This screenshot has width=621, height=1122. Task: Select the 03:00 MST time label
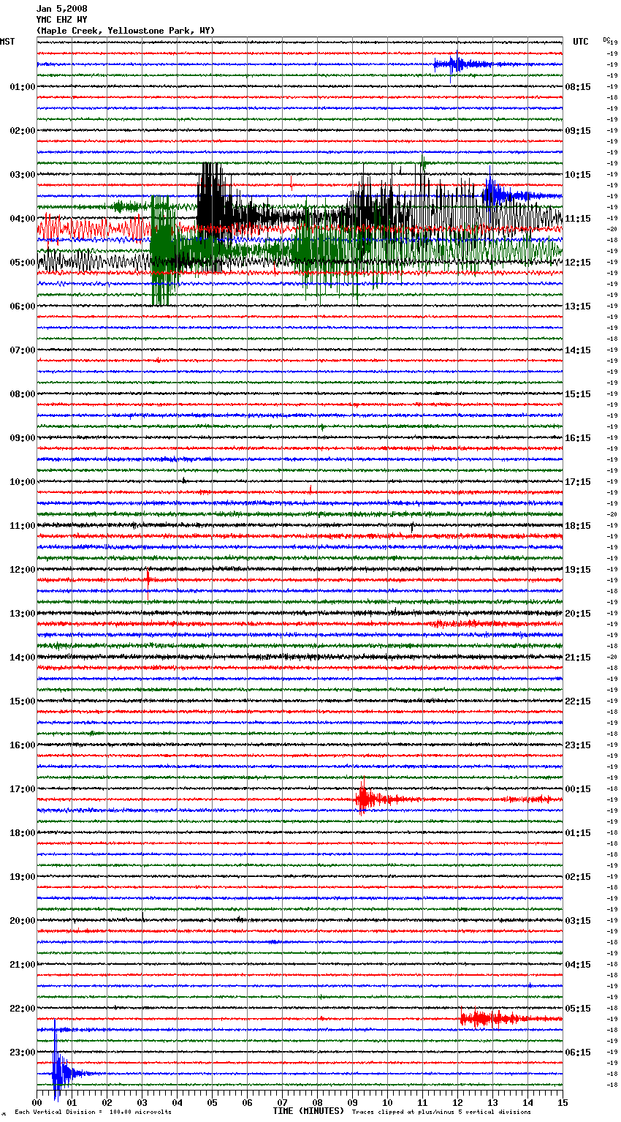click(23, 175)
